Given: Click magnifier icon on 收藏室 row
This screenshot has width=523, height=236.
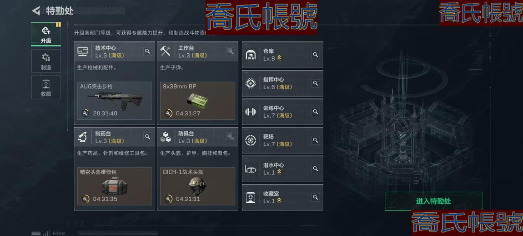Looking at the screenshot, I should click(x=315, y=197).
